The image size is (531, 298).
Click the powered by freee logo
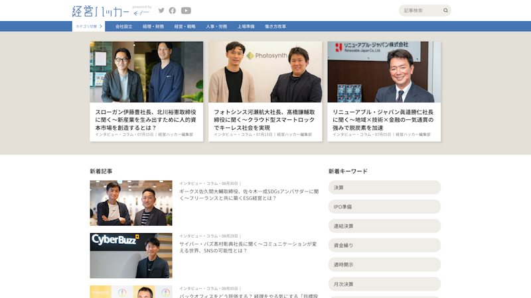coord(141,11)
